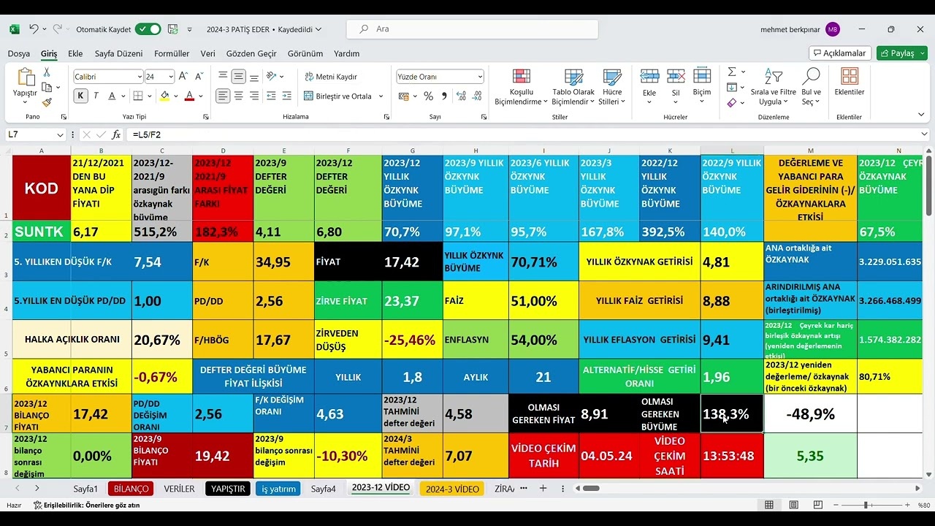Apply the yellow fill color swatch
This screenshot has height=526, width=935.
pos(164,96)
